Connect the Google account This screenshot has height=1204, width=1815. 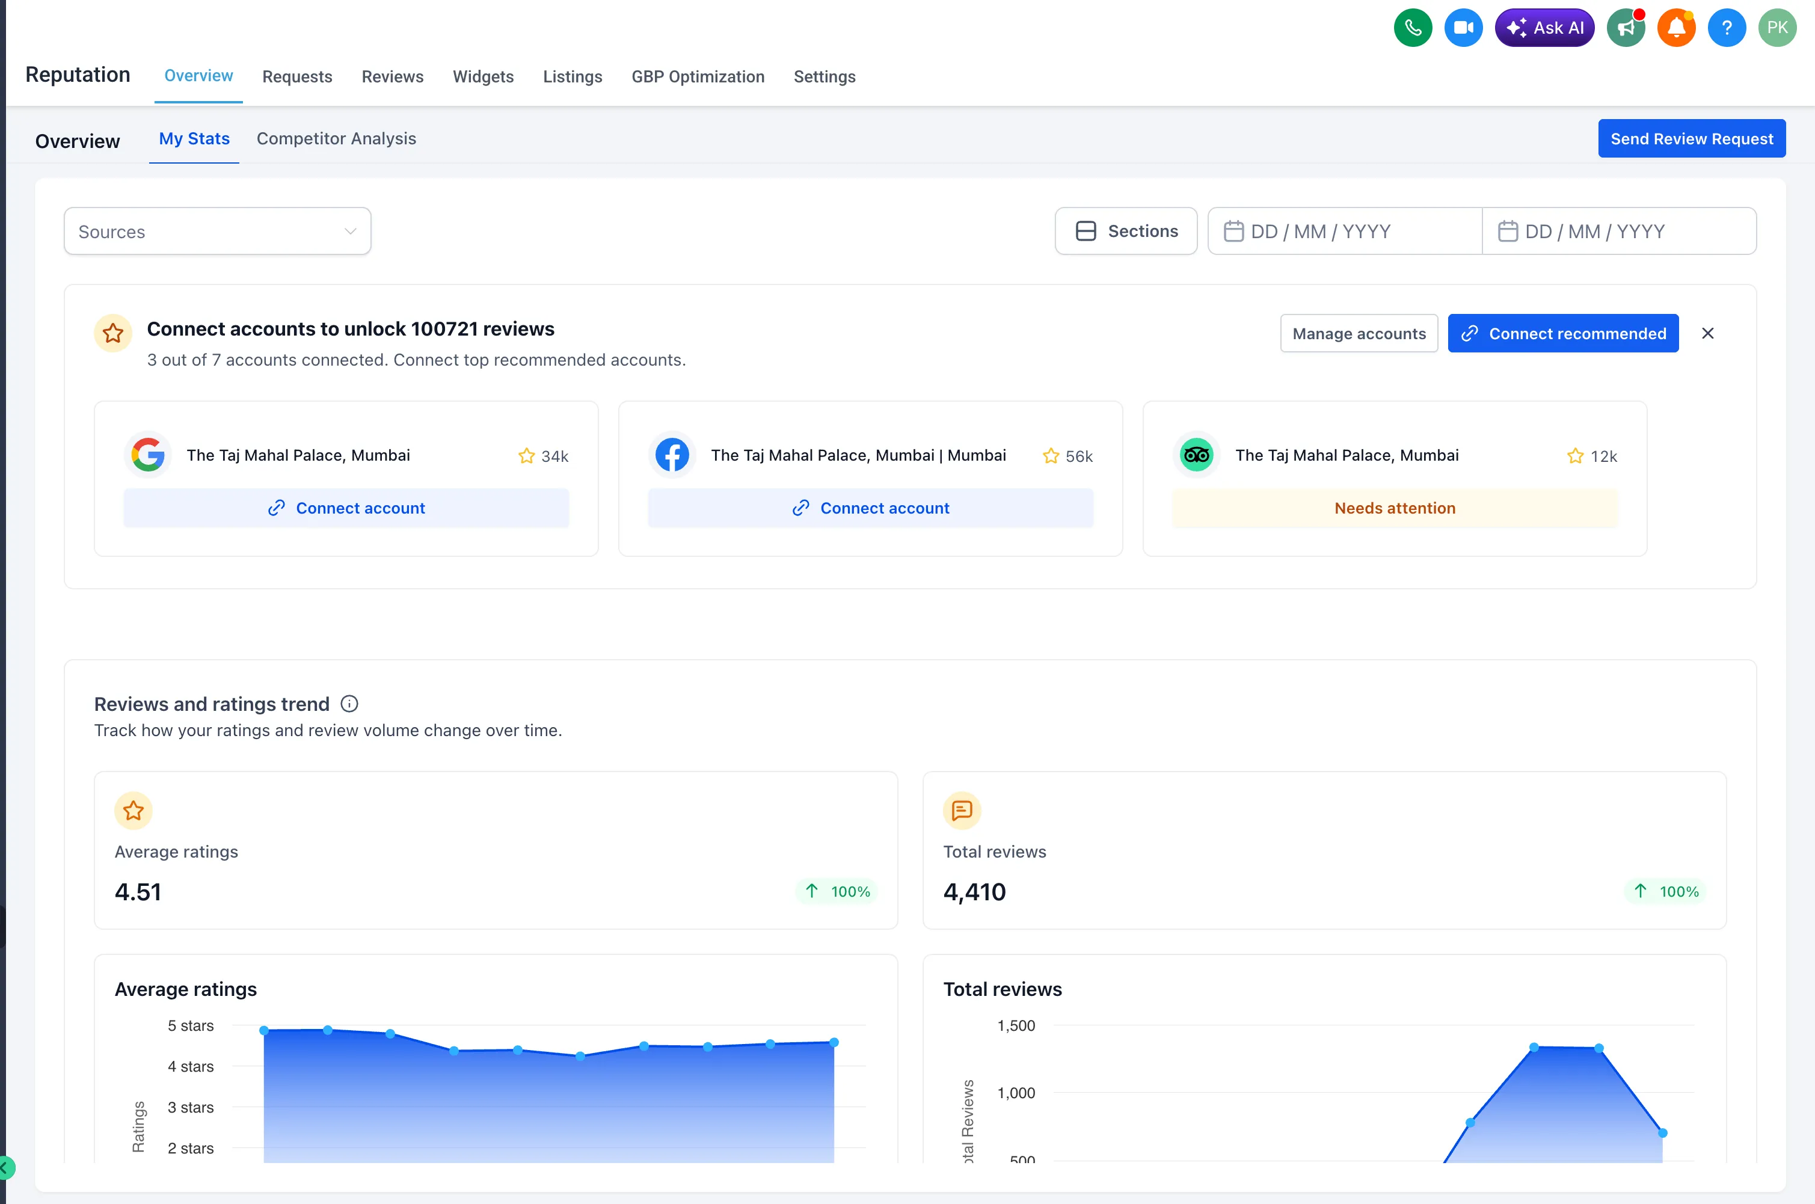346,508
